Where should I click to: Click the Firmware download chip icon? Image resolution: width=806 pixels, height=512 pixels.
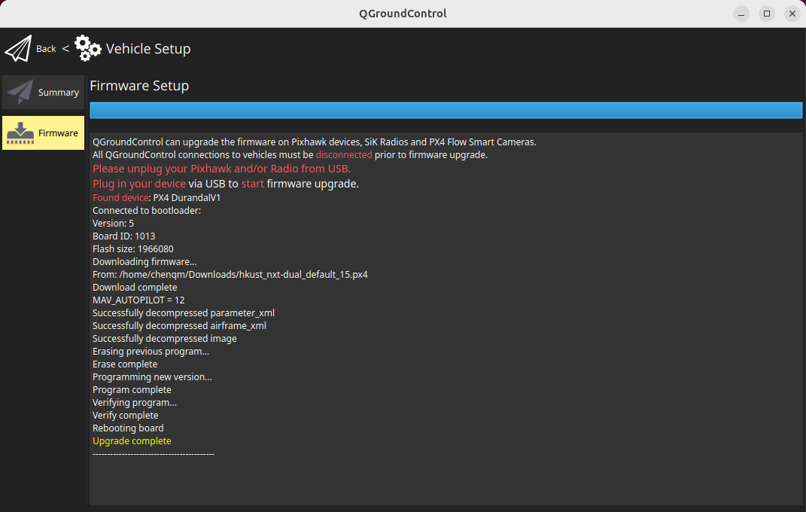click(x=20, y=133)
